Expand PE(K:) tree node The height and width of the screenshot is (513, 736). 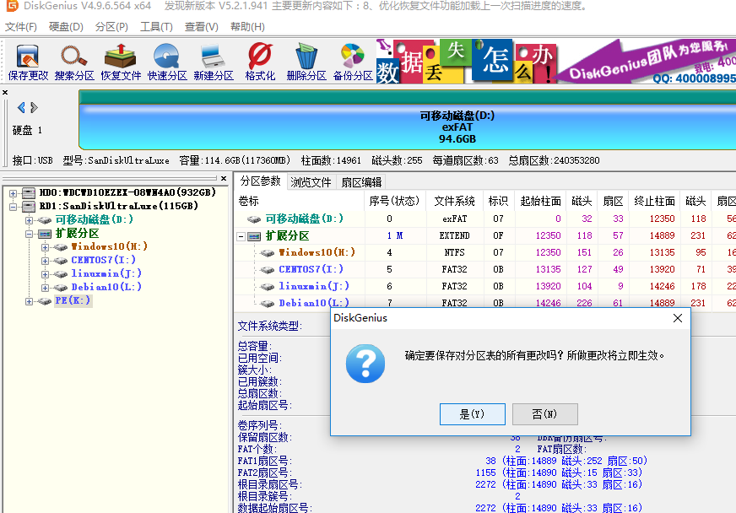click(x=29, y=301)
